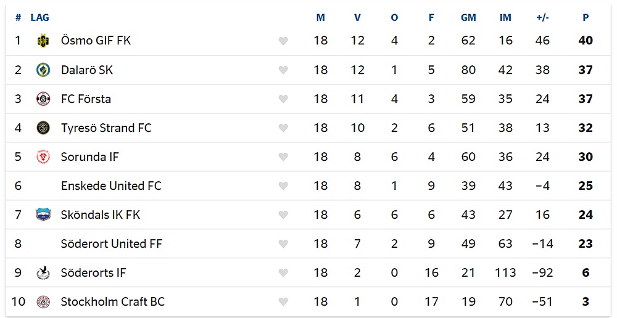Click the Stockholm Craft BC badge
Viewport: 617px width, 318px height.
point(43,301)
